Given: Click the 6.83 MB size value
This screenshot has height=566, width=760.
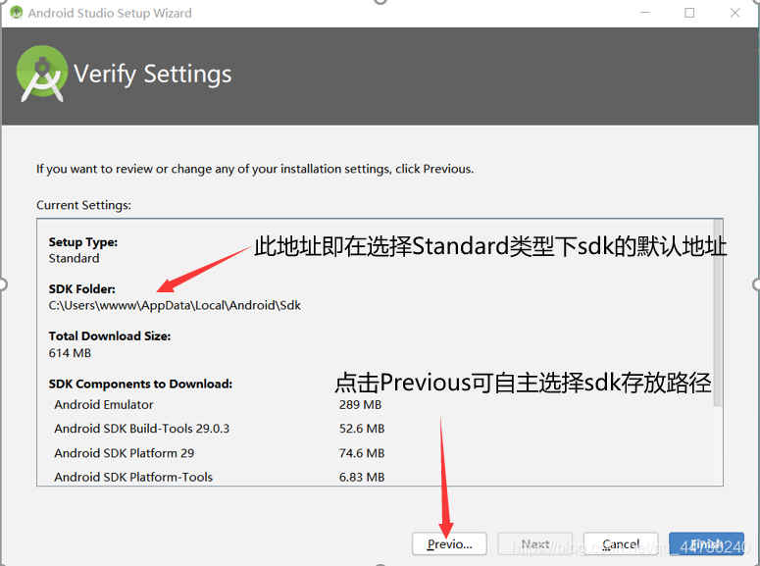Looking at the screenshot, I should 362,478.
